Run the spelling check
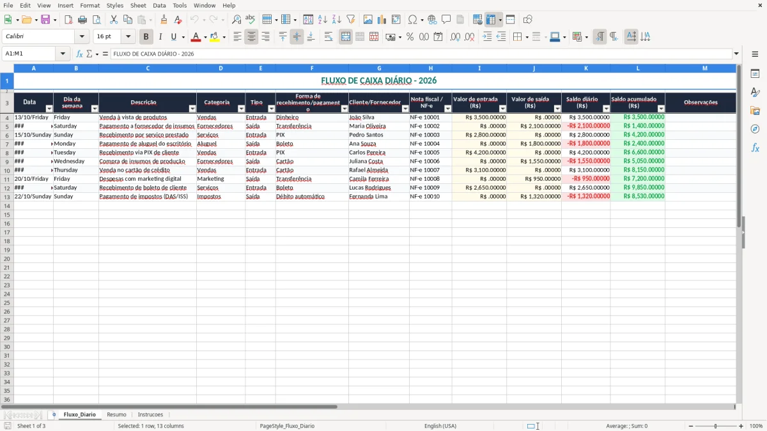This screenshot has height=431, width=767. [251, 20]
